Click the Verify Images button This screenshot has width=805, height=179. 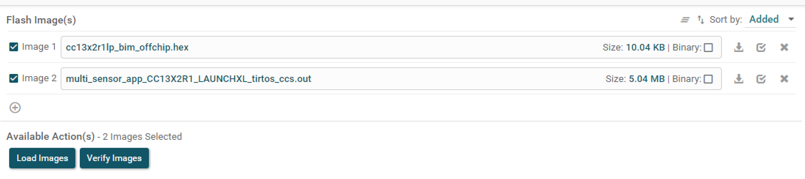pyautogui.click(x=114, y=158)
